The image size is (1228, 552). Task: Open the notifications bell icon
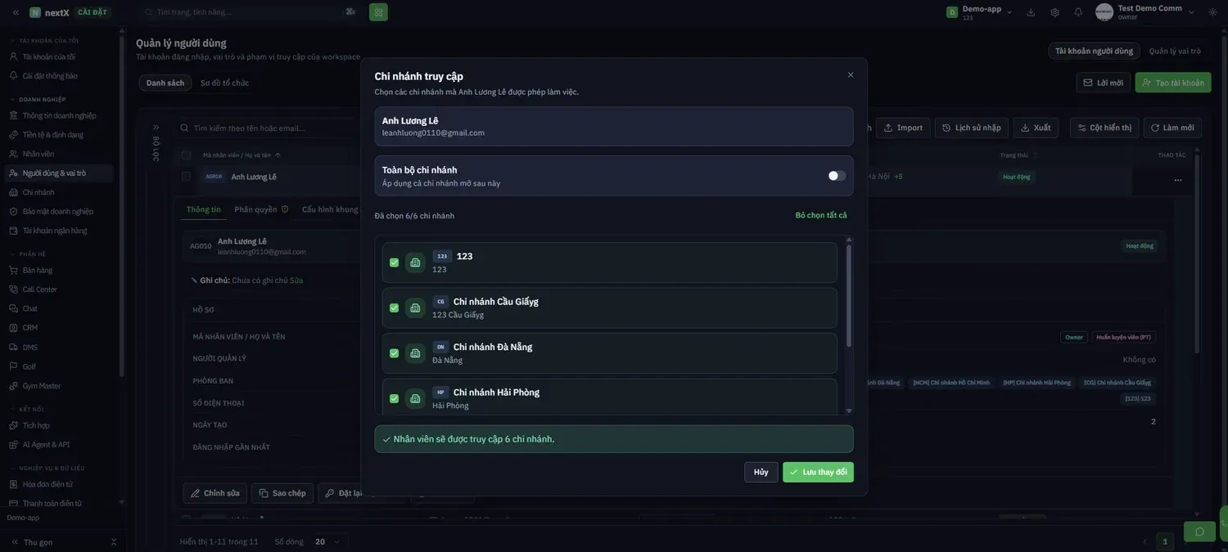tap(1078, 12)
